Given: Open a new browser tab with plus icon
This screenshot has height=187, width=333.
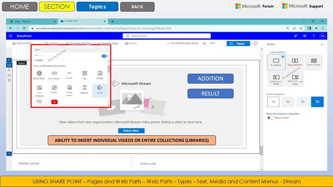Looking at the screenshot, I should (112, 22).
